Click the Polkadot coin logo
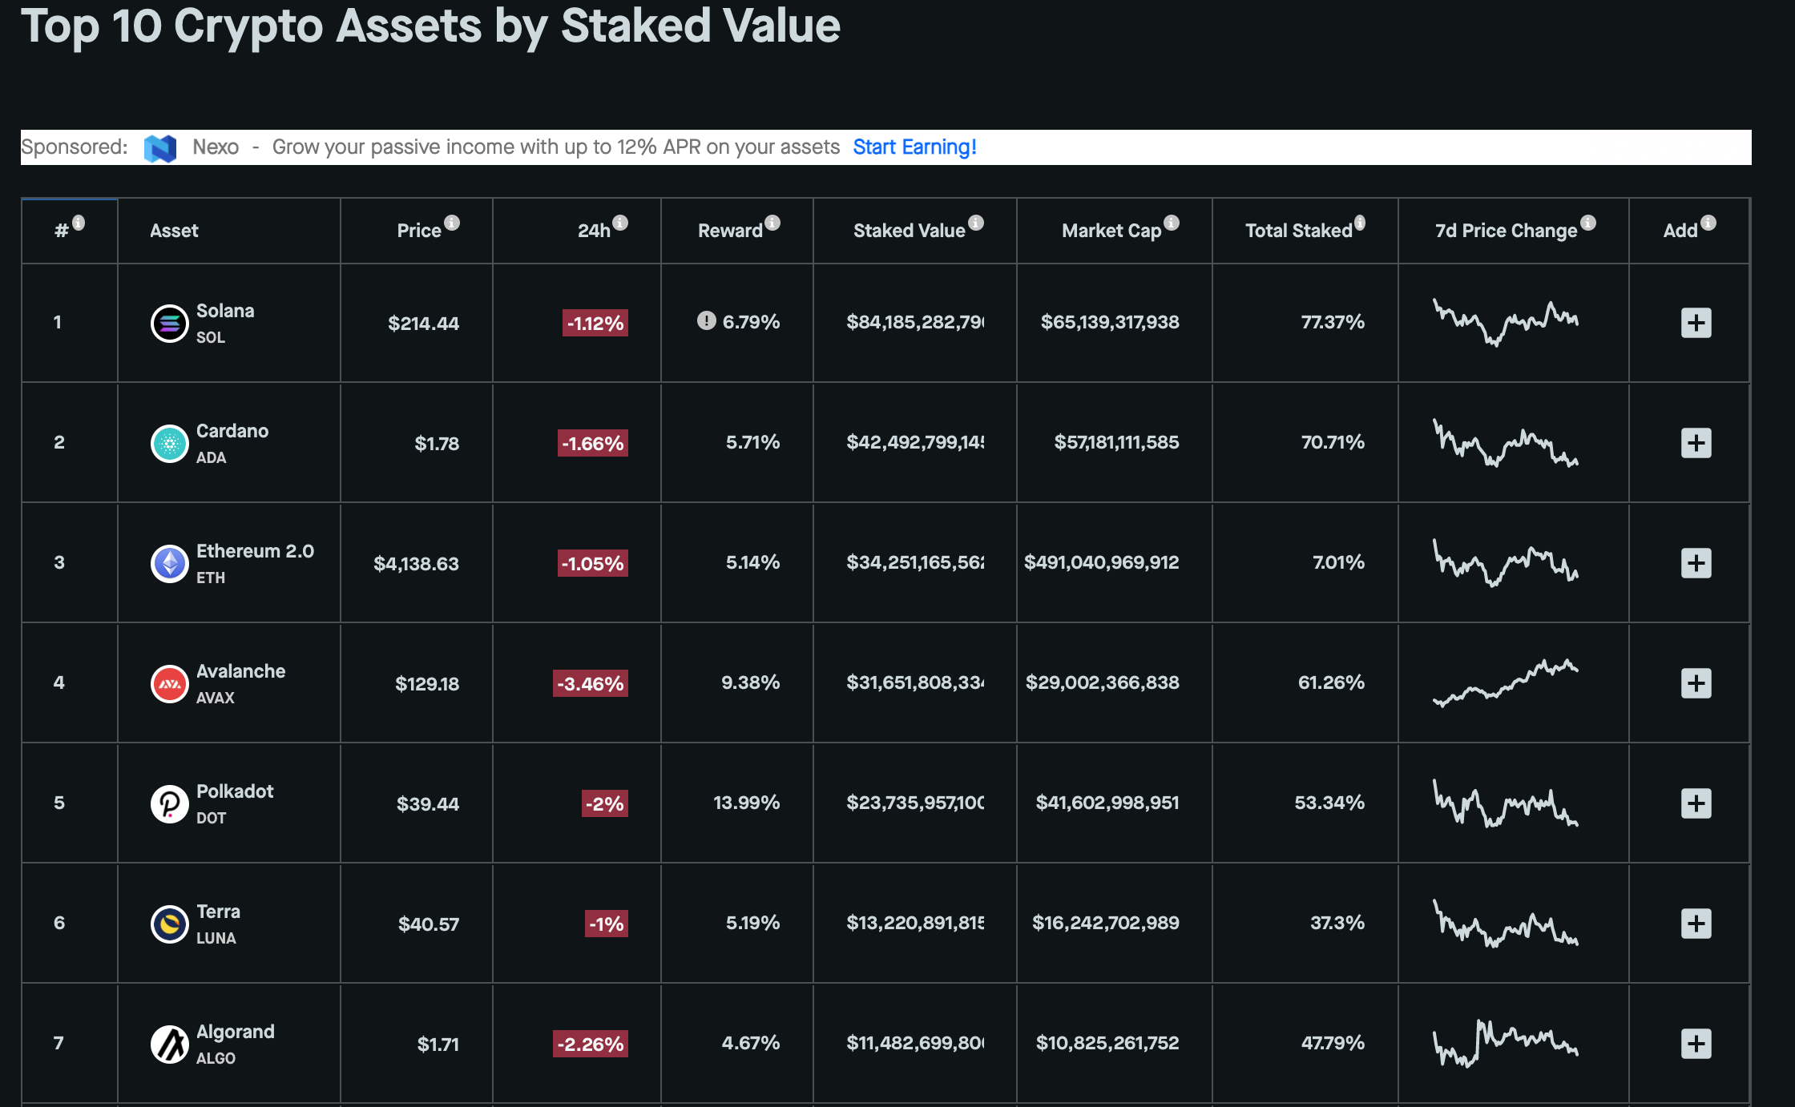The width and height of the screenshot is (1795, 1107). pyautogui.click(x=170, y=804)
